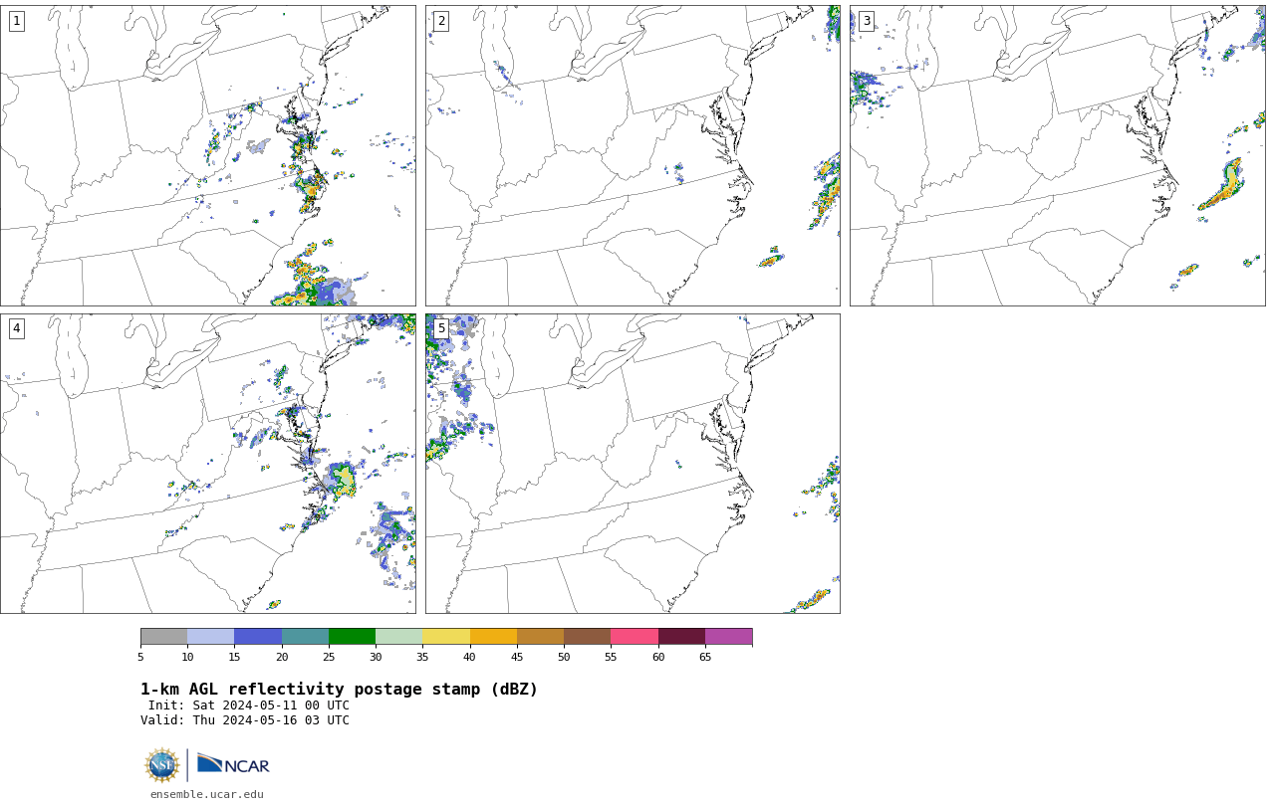The image size is (1275, 805).
Task: Click colorbar tick label 50
Action: pyautogui.click(x=564, y=657)
